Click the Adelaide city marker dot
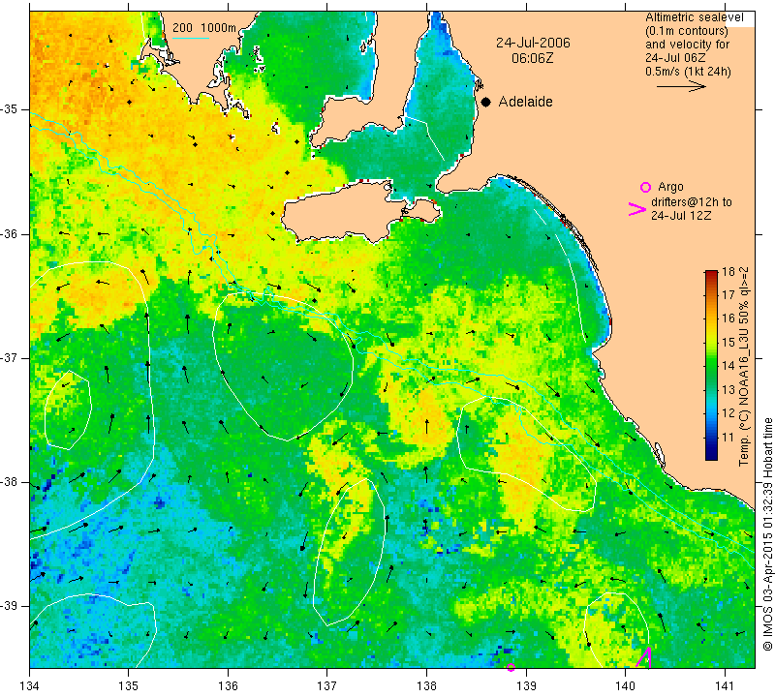The image size is (775, 697). 486,103
